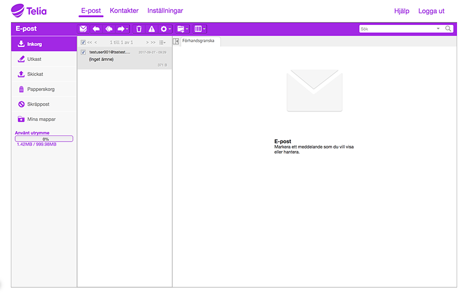Mark as spam with warning triangle icon
The image size is (468, 293).
152,29
